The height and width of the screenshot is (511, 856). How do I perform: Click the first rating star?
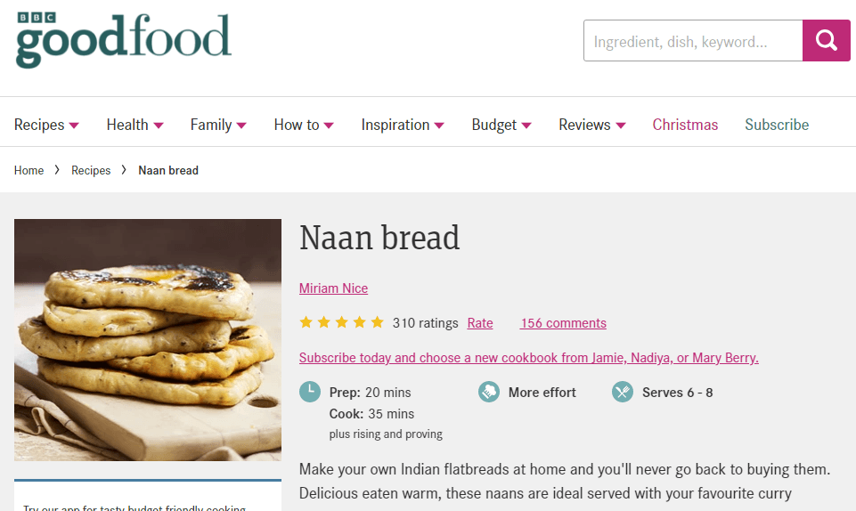(x=306, y=322)
